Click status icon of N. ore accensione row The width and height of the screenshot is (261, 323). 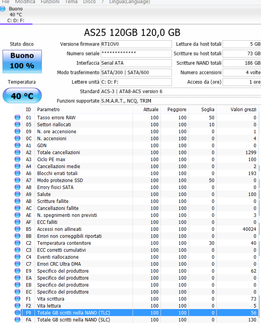[17, 131]
